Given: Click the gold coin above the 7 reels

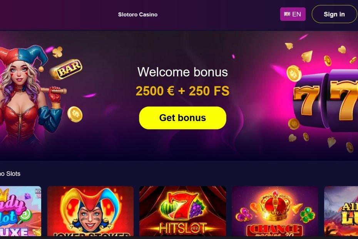Looking at the screenshot, I should (x=294, y=73).
